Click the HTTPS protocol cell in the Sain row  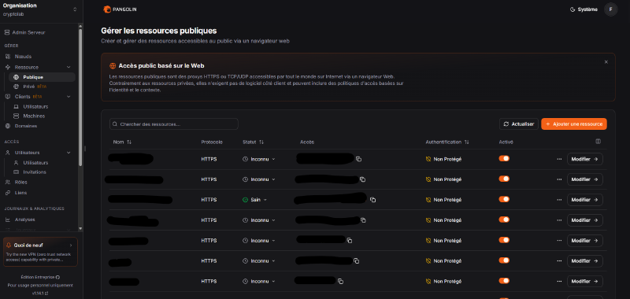(209, 200)
